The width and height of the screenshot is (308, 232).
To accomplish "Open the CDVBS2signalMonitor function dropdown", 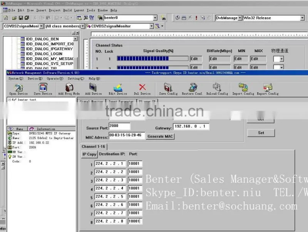I will 151,26.
